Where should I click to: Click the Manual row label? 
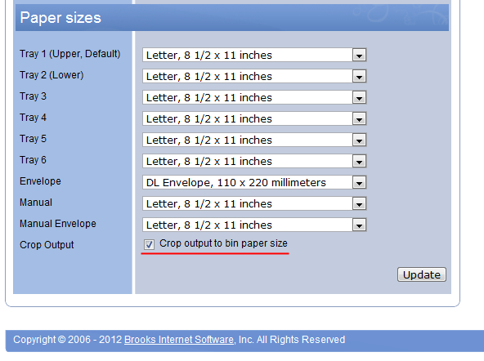coord(36,203)
